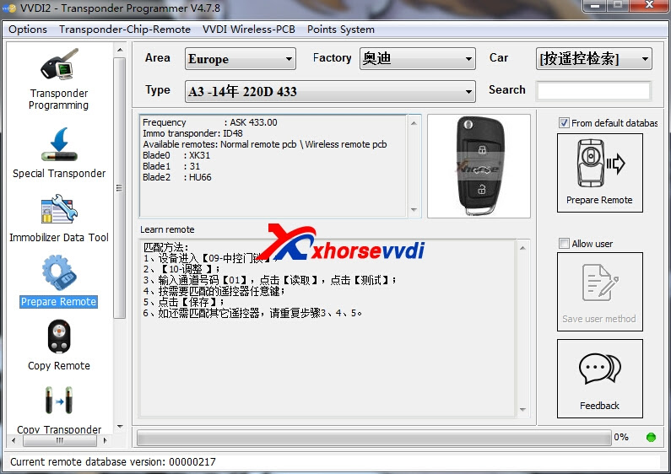671x474 pixels.
Task: Open the Copy Transponder sidebar icon
Action: (59, 401)
